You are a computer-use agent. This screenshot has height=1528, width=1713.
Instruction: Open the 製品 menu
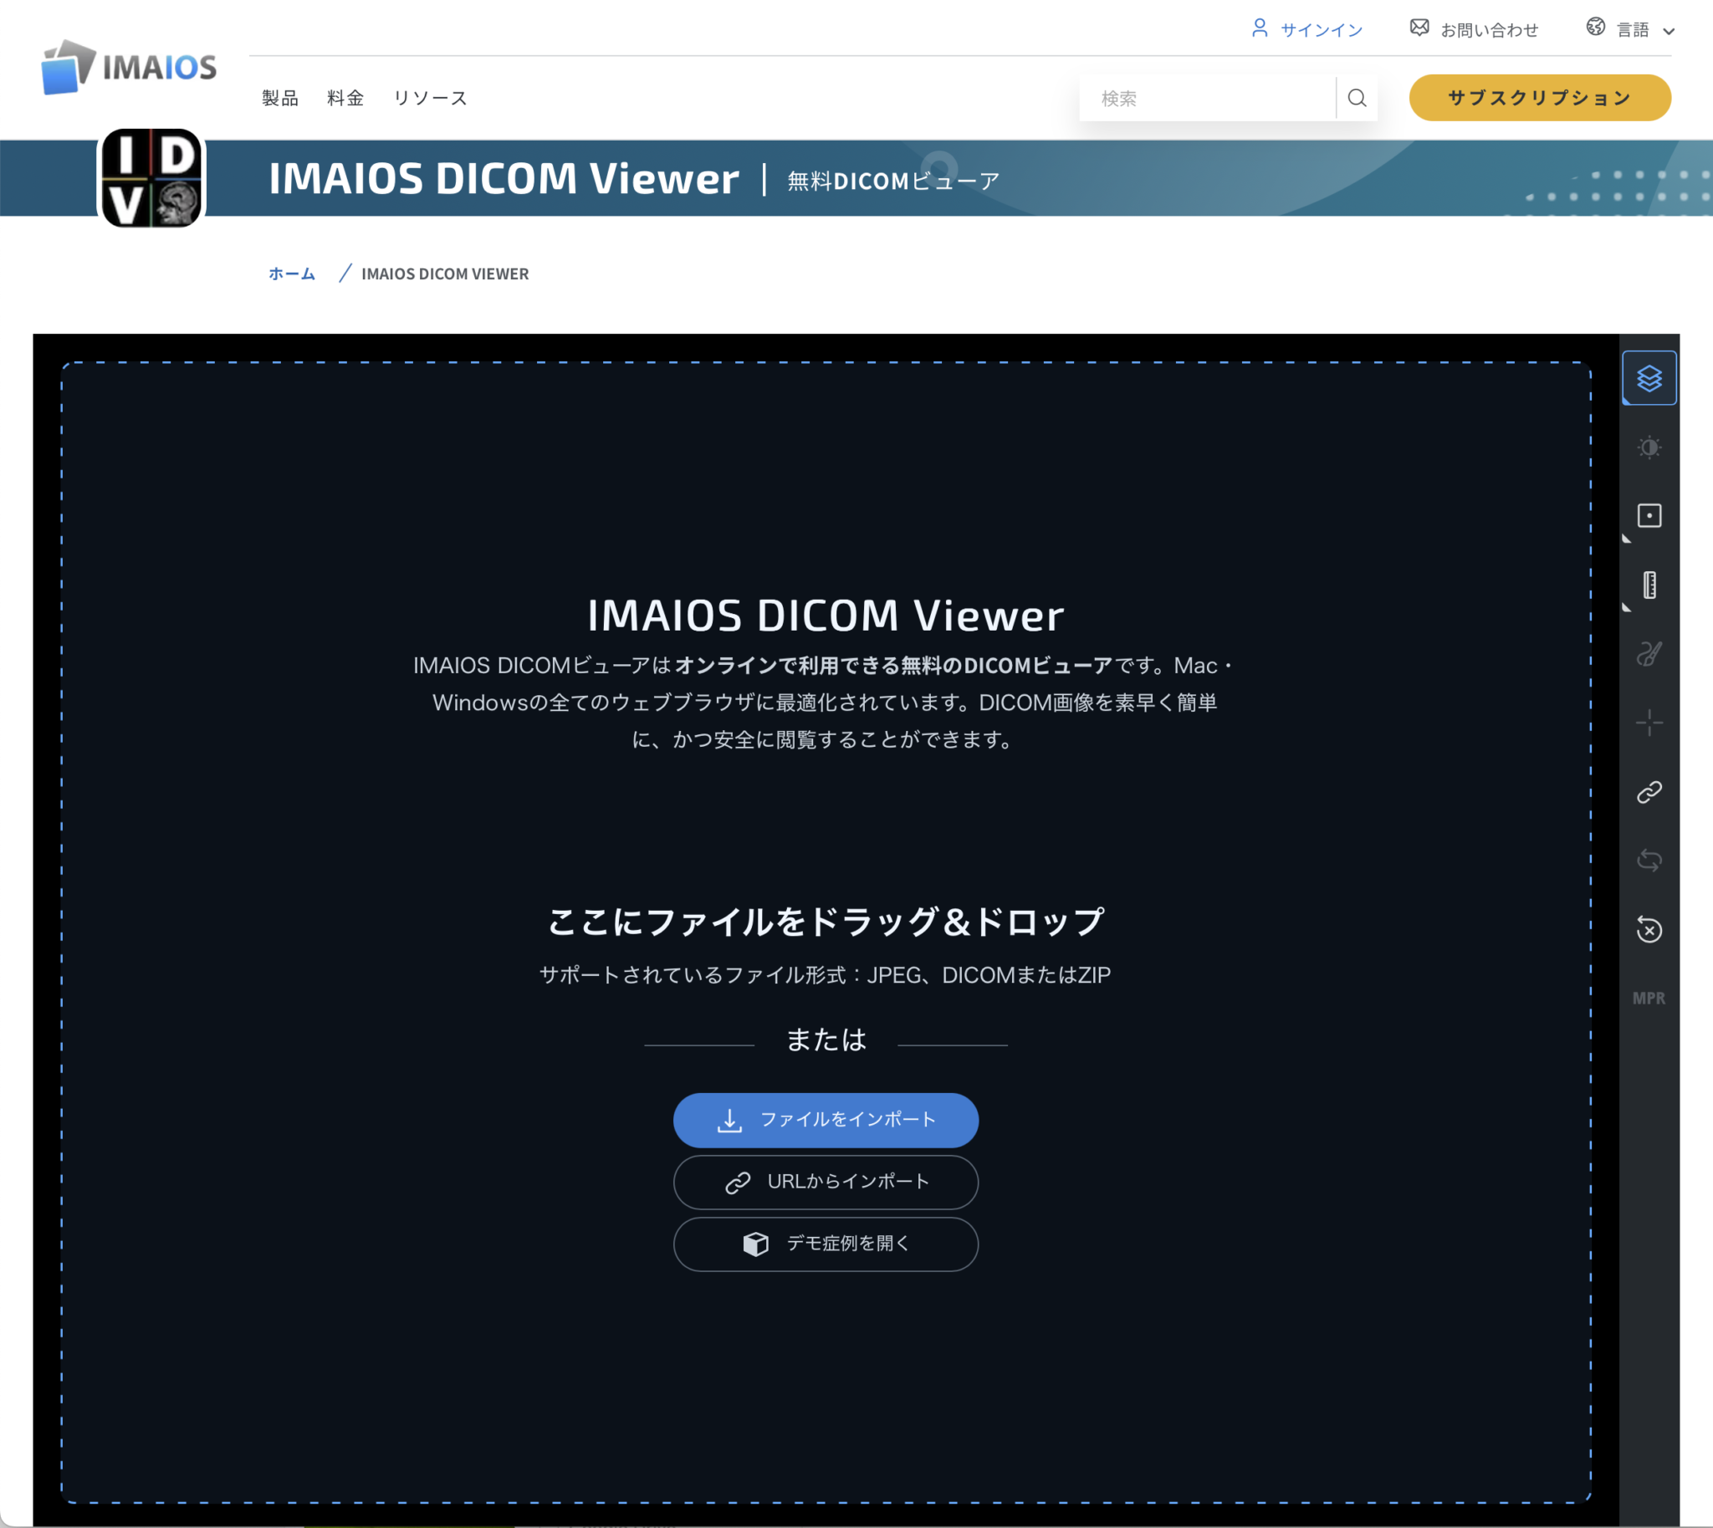coord(279,98)
